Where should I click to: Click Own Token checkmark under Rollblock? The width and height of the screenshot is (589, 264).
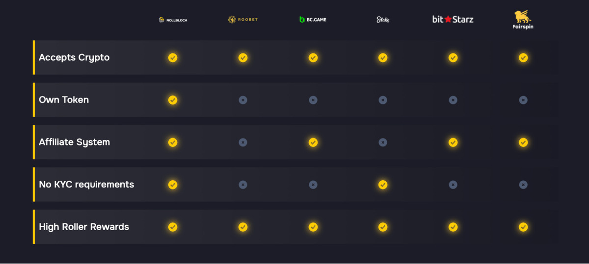pos(173,100)
